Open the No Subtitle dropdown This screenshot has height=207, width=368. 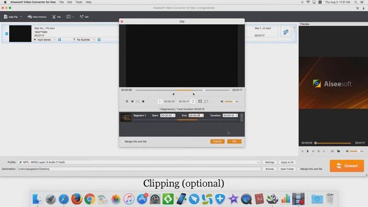[84, 40]
